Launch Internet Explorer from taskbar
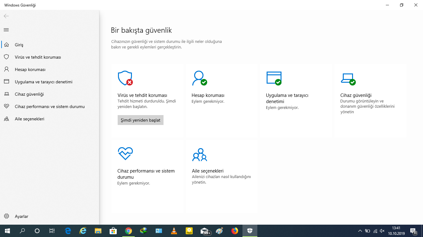Image resolution: width=423 pixels, height=237 pixels. (83, 231)
